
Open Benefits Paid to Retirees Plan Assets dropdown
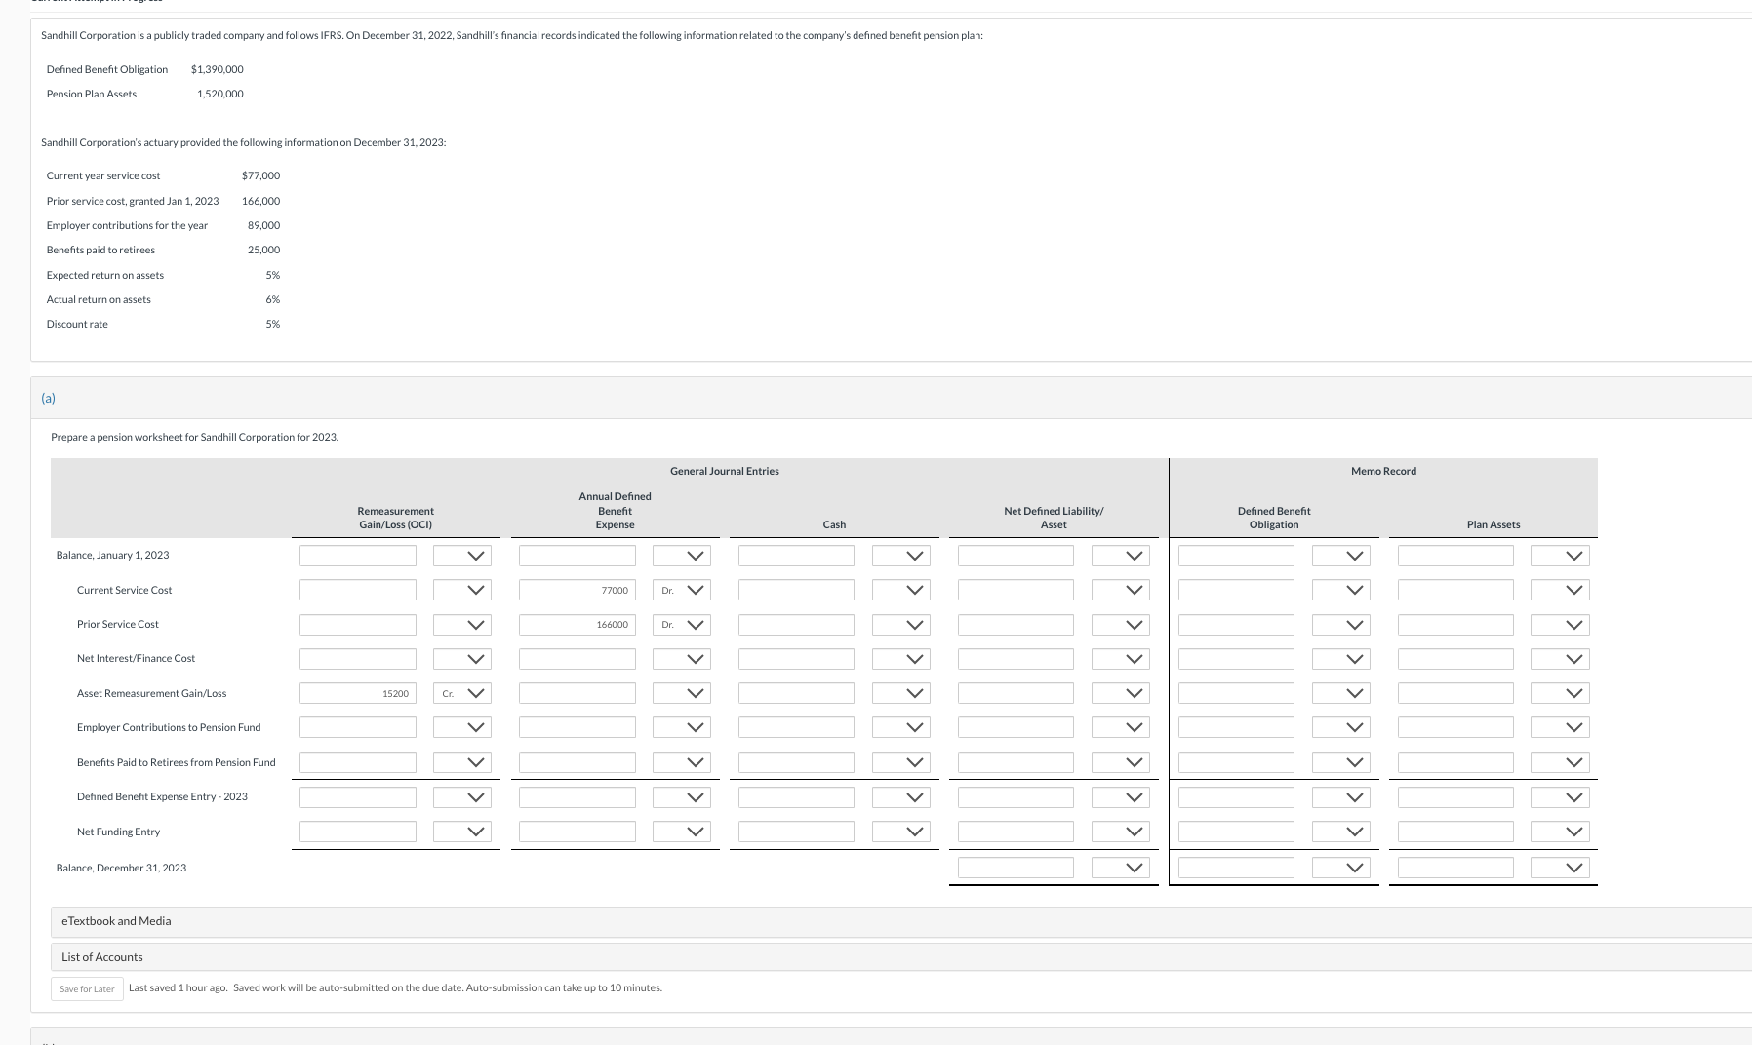[1561, 762]
